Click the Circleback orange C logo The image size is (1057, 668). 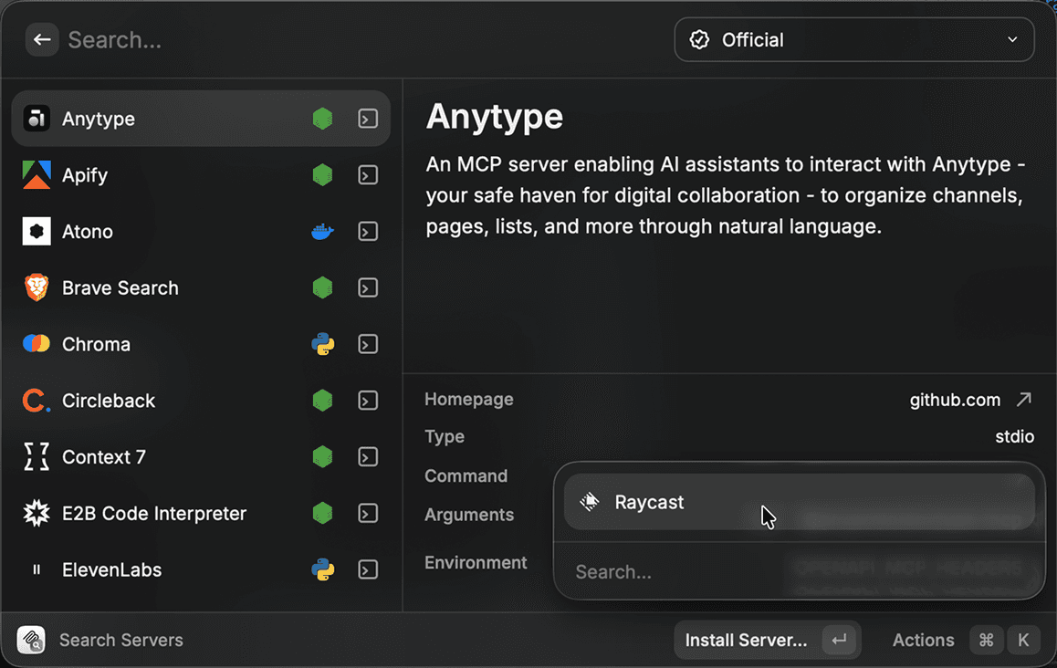(x=37, y=401)
